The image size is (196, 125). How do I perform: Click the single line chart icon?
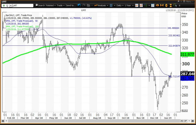coord(137,6)
